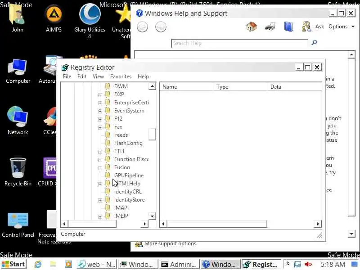360x270 pixels.
Task: Select the FlashConfig registry key
Action: coord(128,143)
